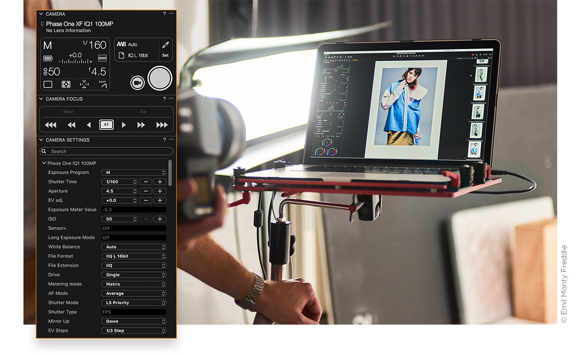581x357 pixels.
Task: Open the metering mode icon in camera display
Action: (x=66, y=85)
